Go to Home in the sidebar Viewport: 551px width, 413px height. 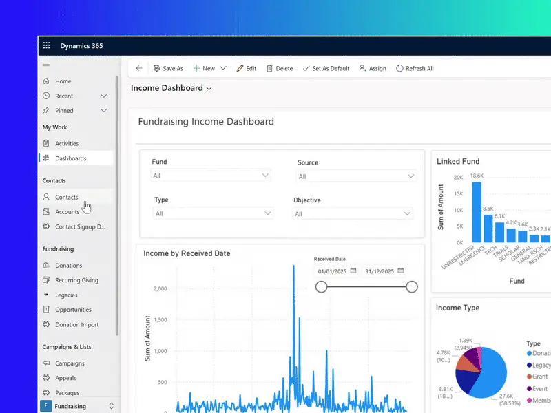coord(63,81)
